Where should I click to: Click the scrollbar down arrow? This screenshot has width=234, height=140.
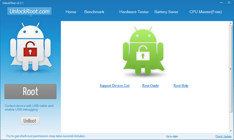click(x=231, y=131)
